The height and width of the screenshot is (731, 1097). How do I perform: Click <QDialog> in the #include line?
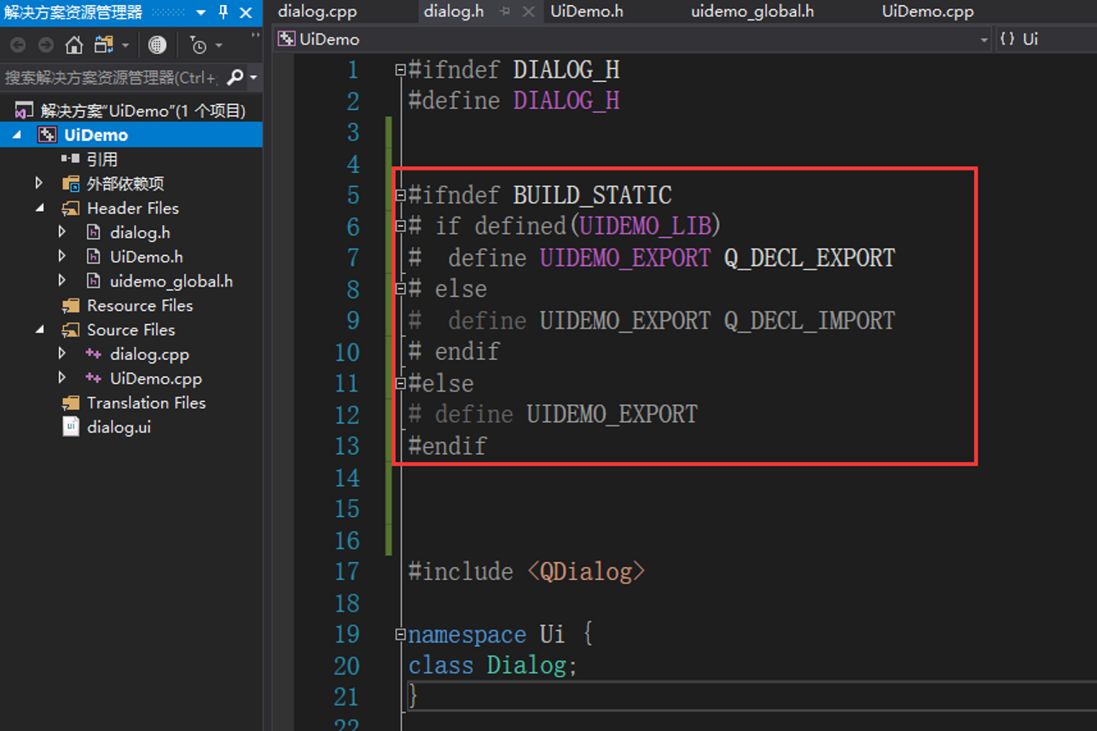[586, 571]
